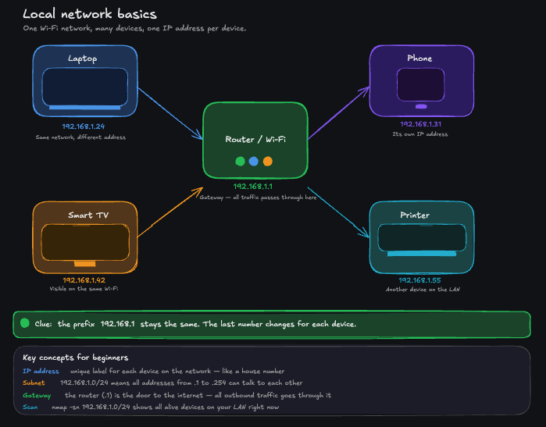The width and height of the screenshot is (546, 427).
Task: Click the Printer address 192.168.1.55
Action: pos(419,279)
